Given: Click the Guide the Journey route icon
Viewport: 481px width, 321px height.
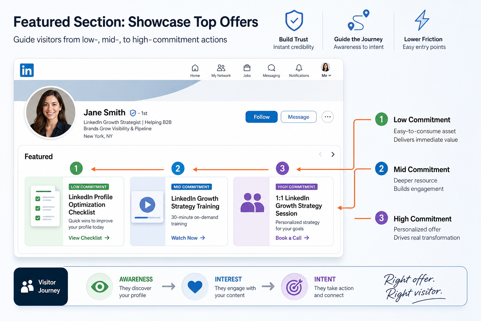Looking at the screenshot, I should tap(359, 20).
